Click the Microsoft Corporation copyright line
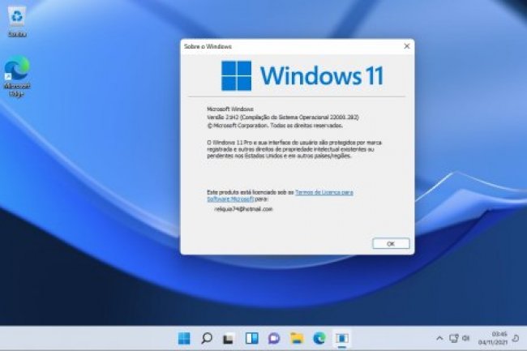The image size is (527, 351). 275,126
